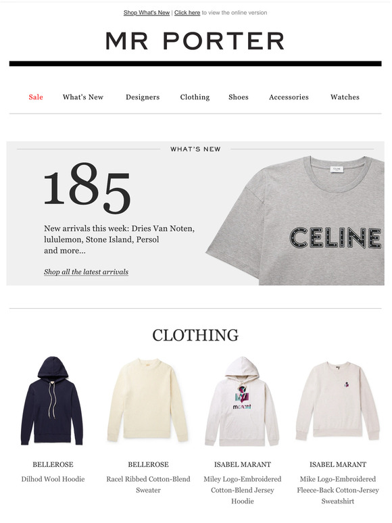Click here to view the online version
The image size is (392, 523).
click(x=187, y=13)
